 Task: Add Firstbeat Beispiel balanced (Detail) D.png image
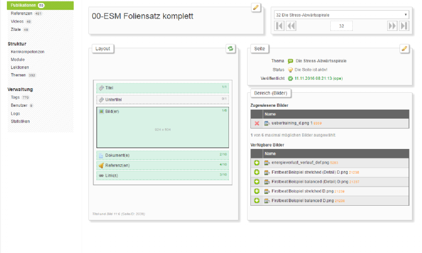pyautogui.click(x=257, y=182)
